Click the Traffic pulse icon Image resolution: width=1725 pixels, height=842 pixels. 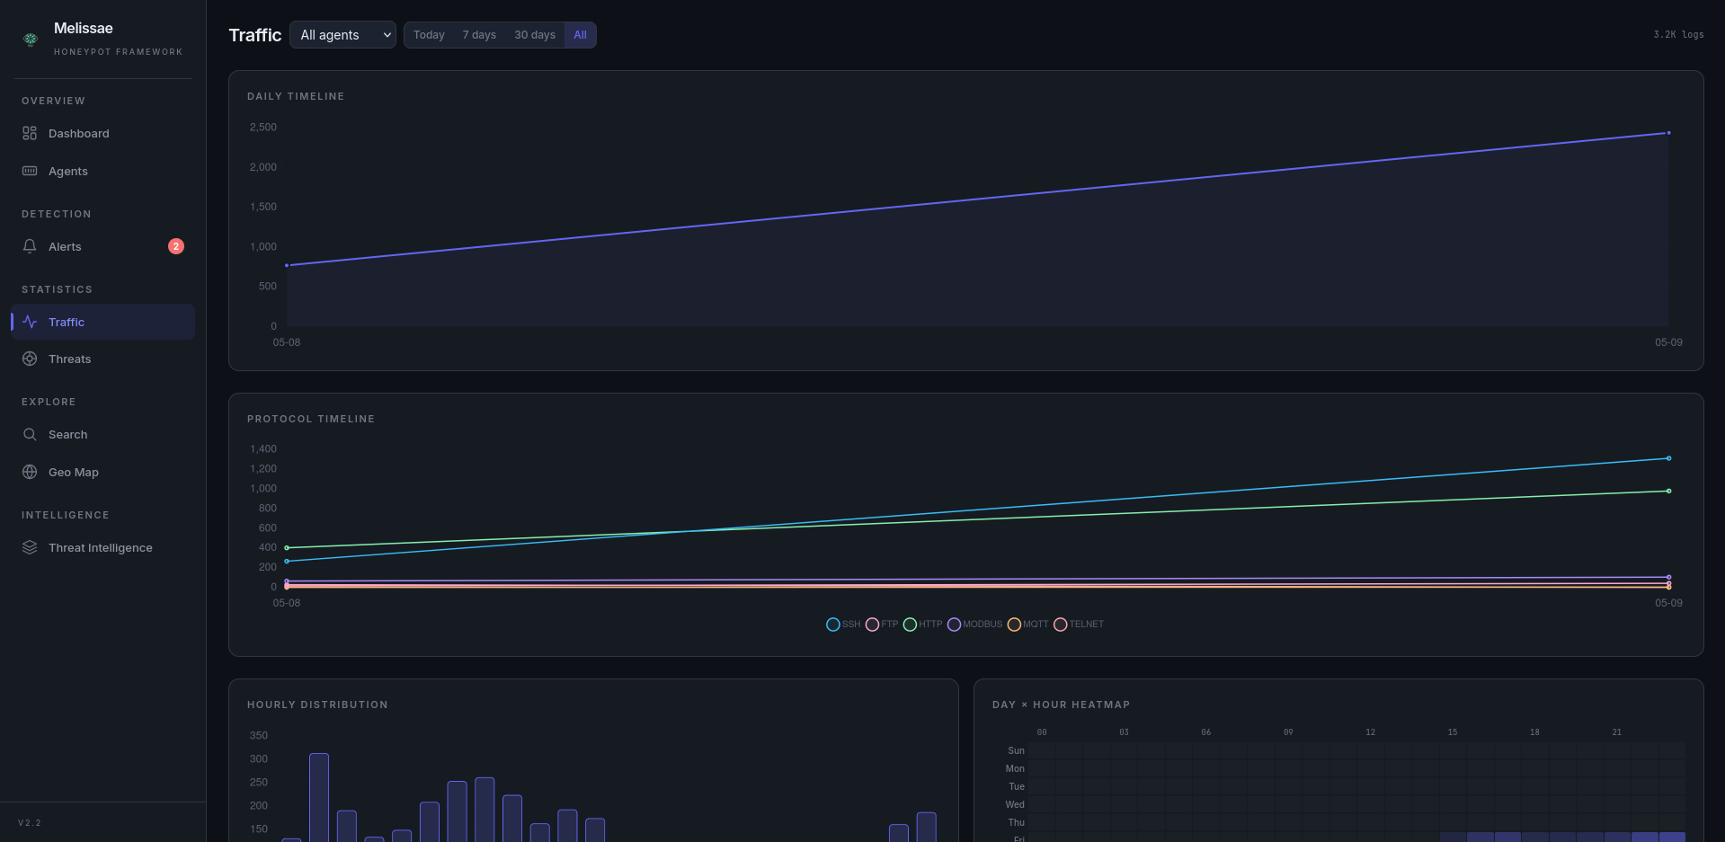point(30,322)
